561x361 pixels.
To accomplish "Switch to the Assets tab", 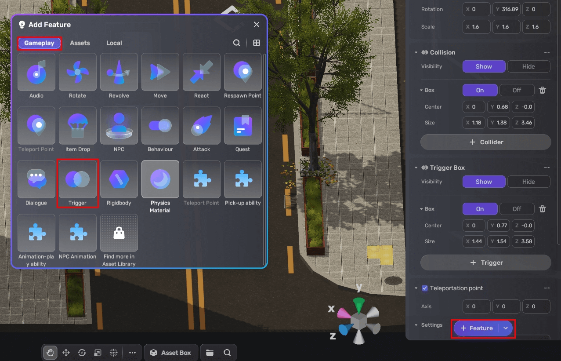I will [x=80, y=43].
